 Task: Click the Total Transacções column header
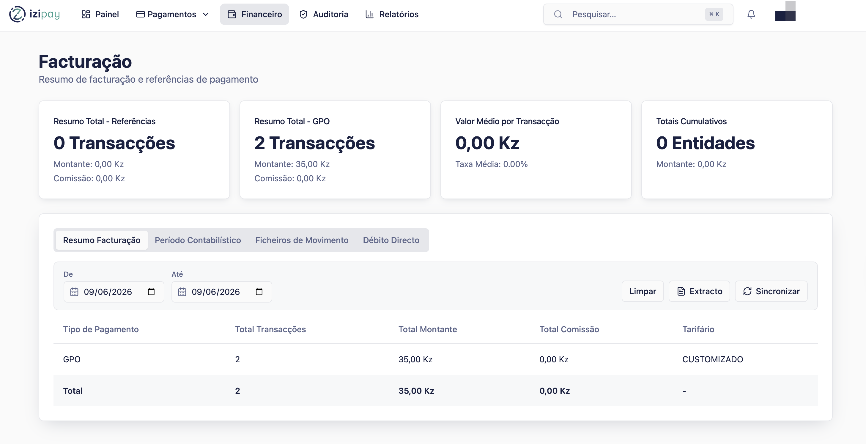(270, 329)
